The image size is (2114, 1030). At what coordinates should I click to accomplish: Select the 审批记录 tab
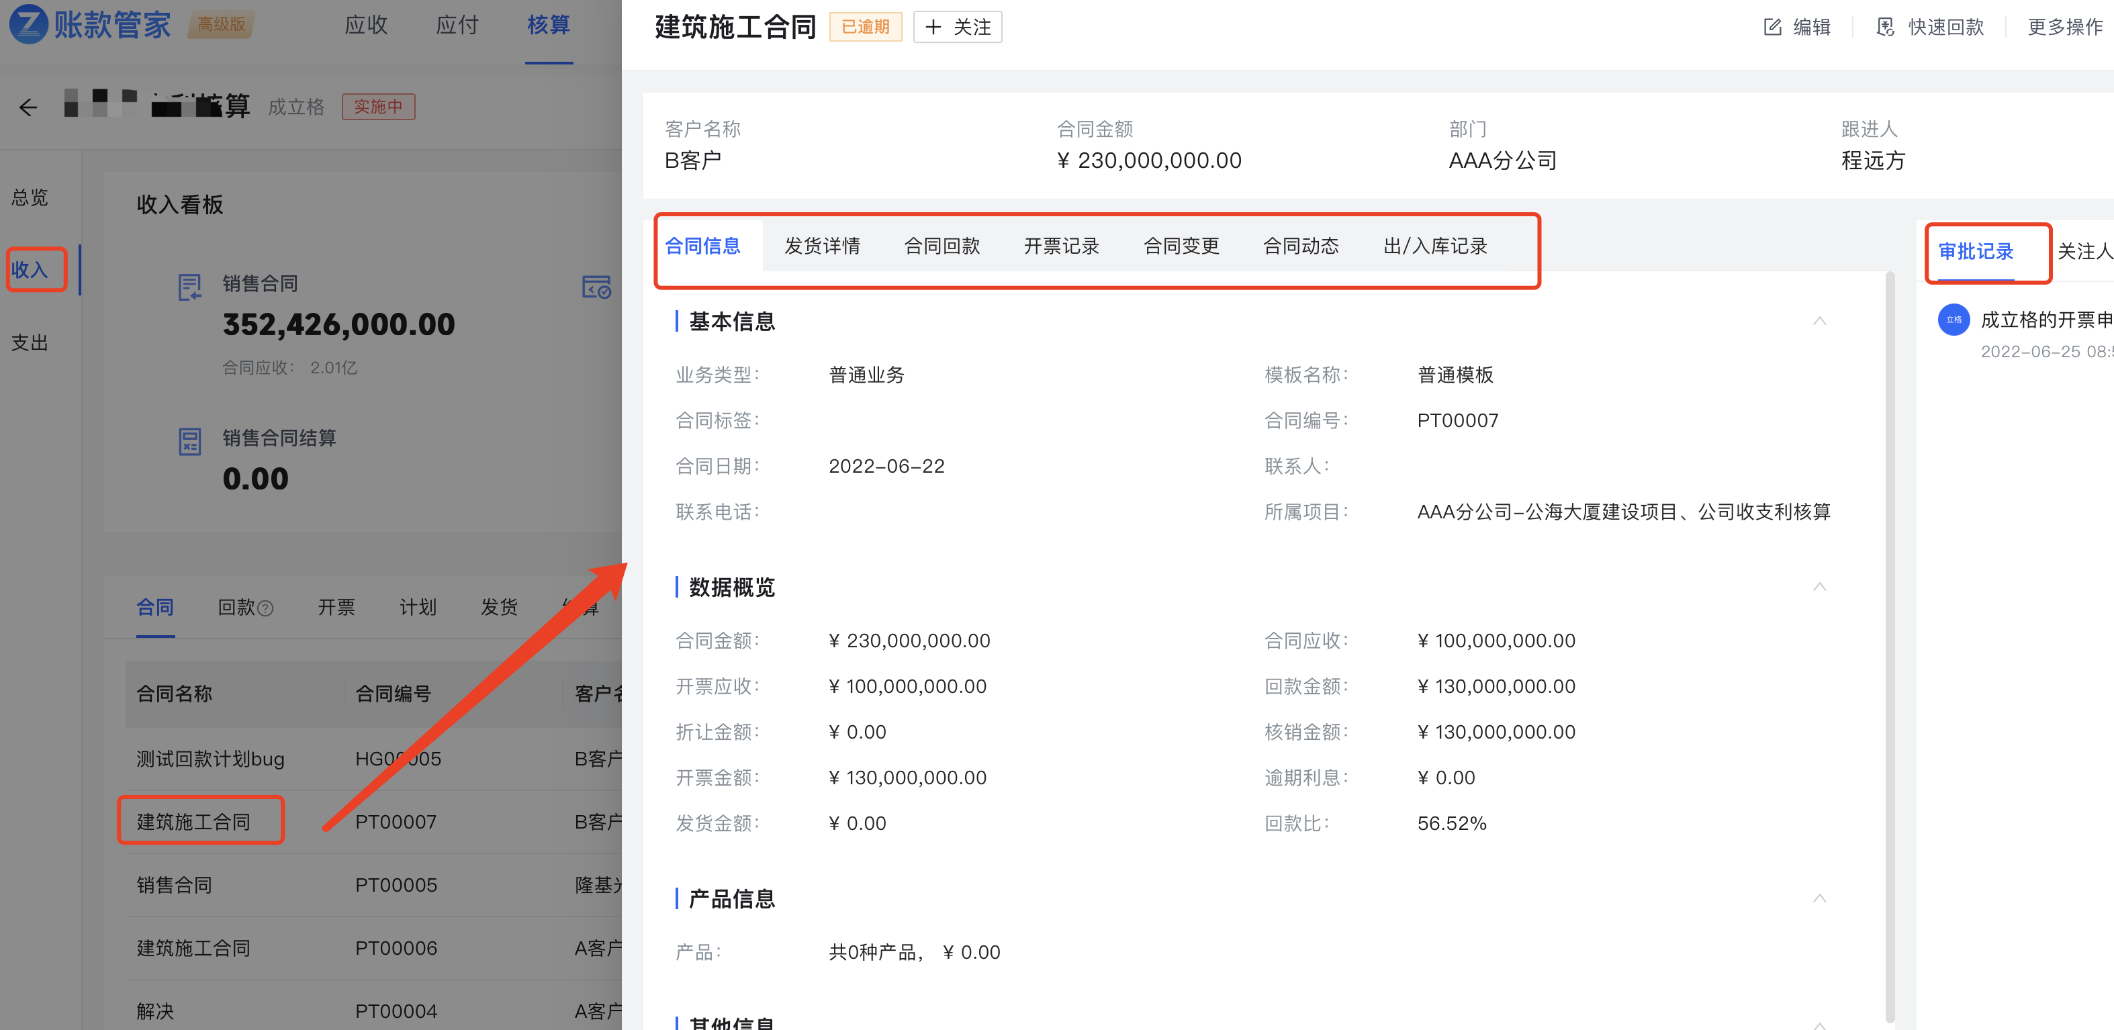click(1976, 252)
